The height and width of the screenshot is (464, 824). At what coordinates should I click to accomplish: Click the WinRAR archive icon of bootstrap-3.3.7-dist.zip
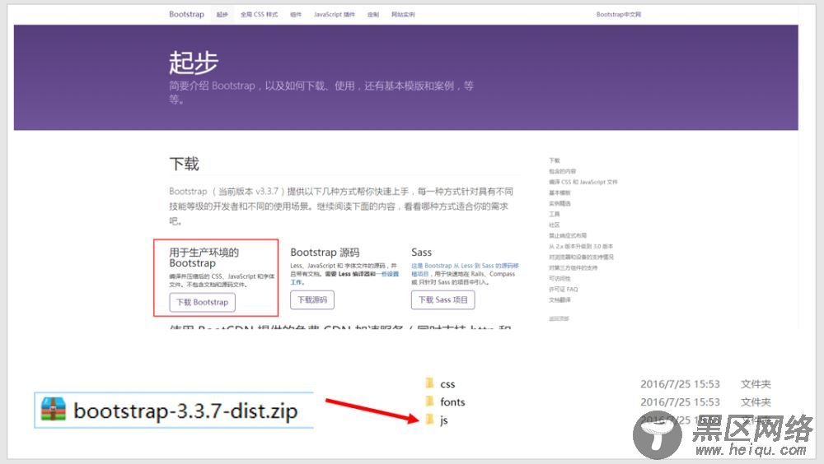54,410
